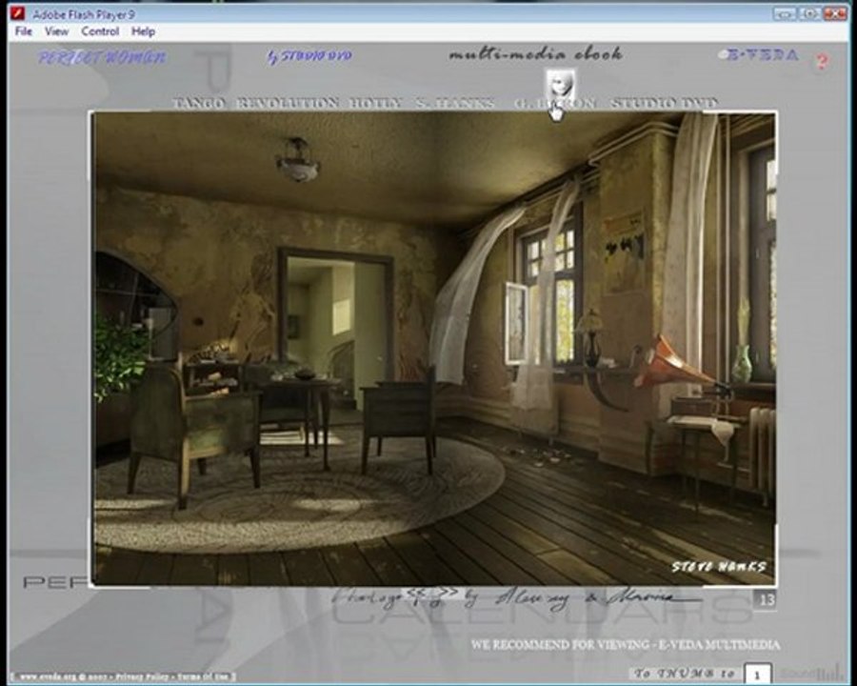Select the TANGO gallery tab
The height and width of the screenshot is (686, 857).
(x=199, y=103)
